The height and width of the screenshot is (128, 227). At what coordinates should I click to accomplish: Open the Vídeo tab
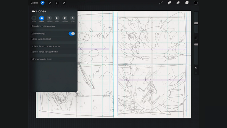[x=57, y=18]
